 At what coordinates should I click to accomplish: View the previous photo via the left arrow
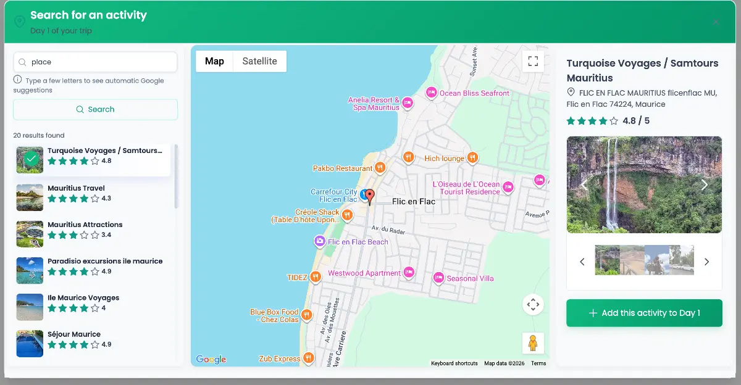point(584,184)
